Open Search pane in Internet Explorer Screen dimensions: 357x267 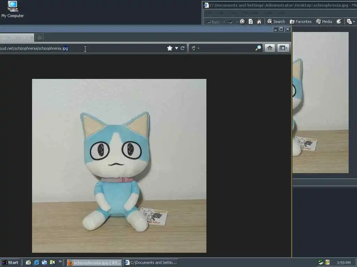tap(276, 22)
